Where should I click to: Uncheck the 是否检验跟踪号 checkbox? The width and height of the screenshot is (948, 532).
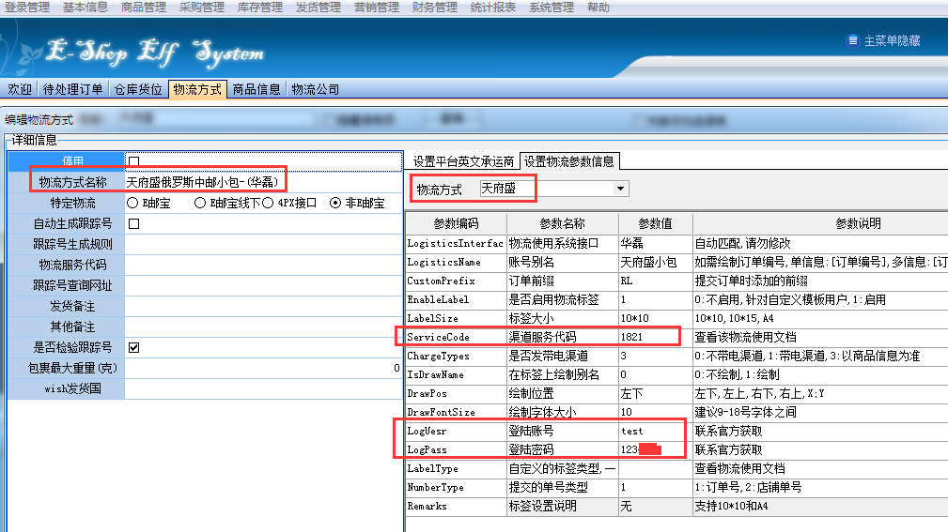click(x=133, y=348)
